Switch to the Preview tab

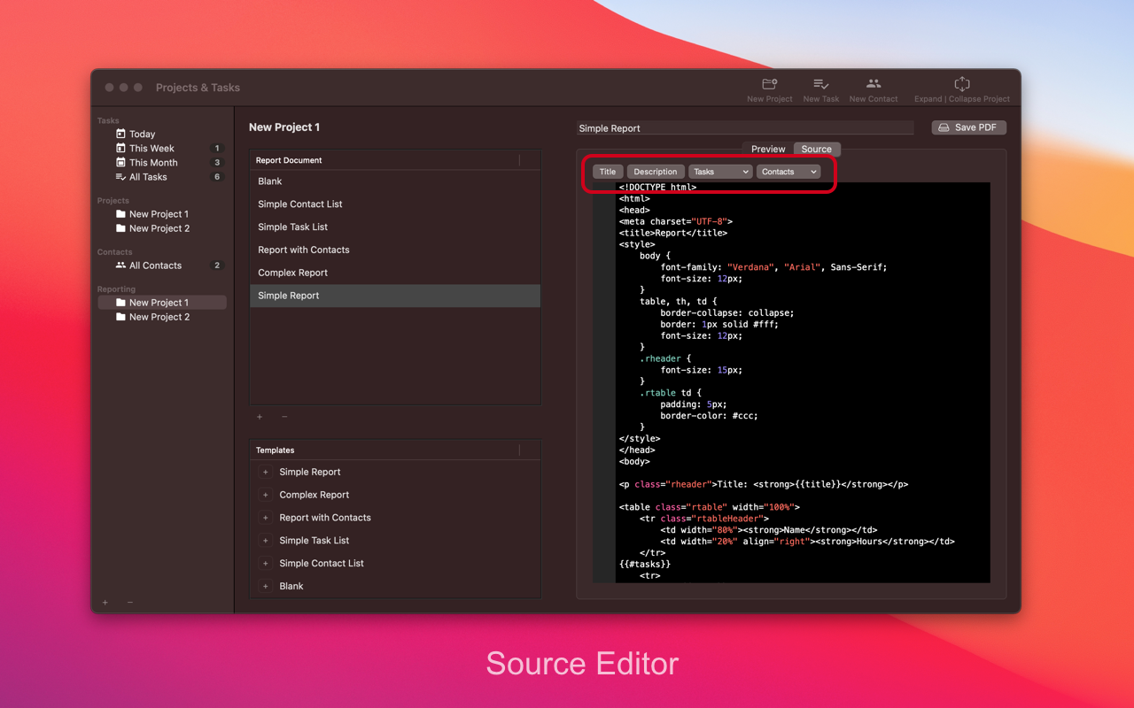click(x=768, y=150)
